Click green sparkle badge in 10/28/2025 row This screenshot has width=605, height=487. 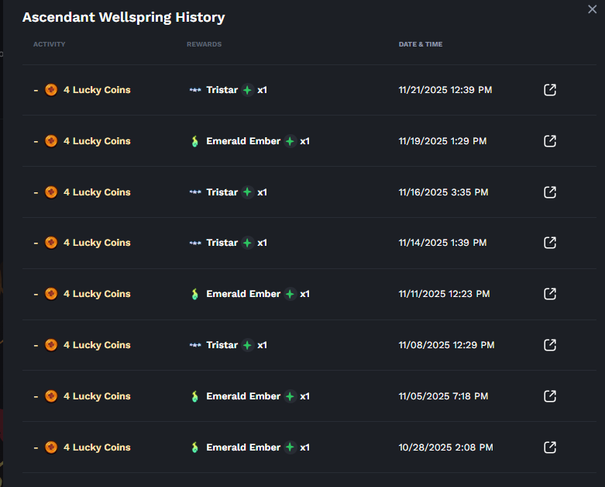pyautogui.click(x=290, y=447)
